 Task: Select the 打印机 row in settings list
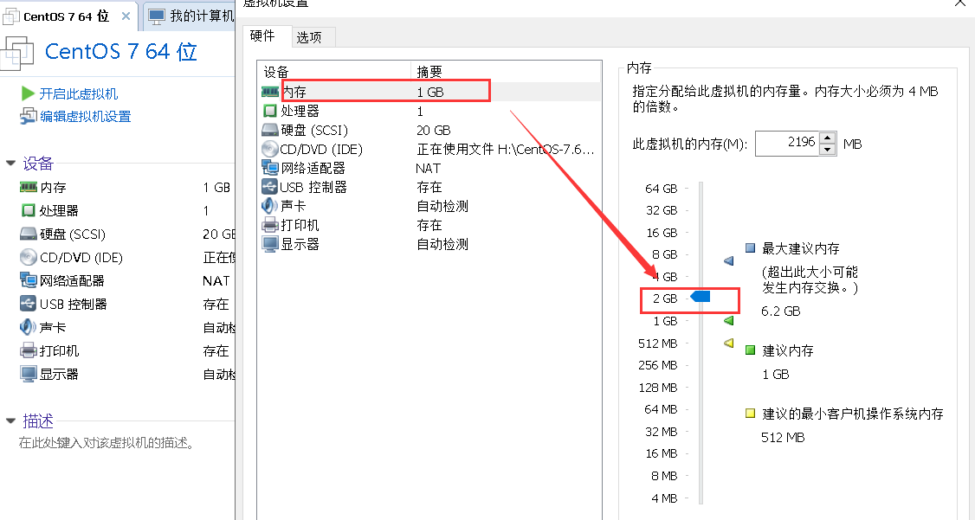tap(429, 225)
